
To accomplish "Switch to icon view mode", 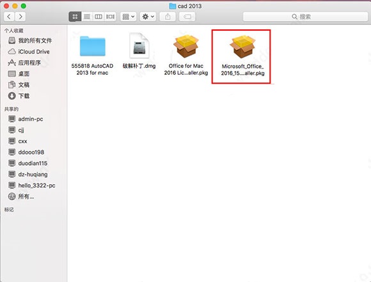I will point(75,17).
